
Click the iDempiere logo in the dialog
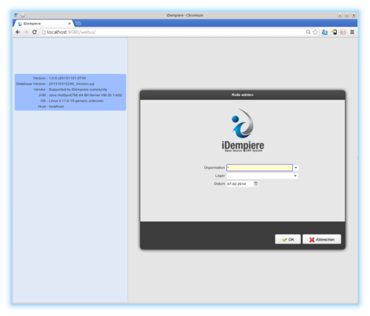point(243,130)
